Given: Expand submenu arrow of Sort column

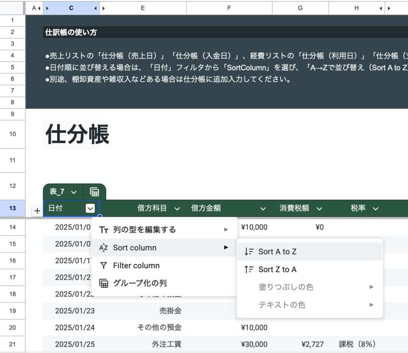Looking at the screenshot, I should 226,247.
